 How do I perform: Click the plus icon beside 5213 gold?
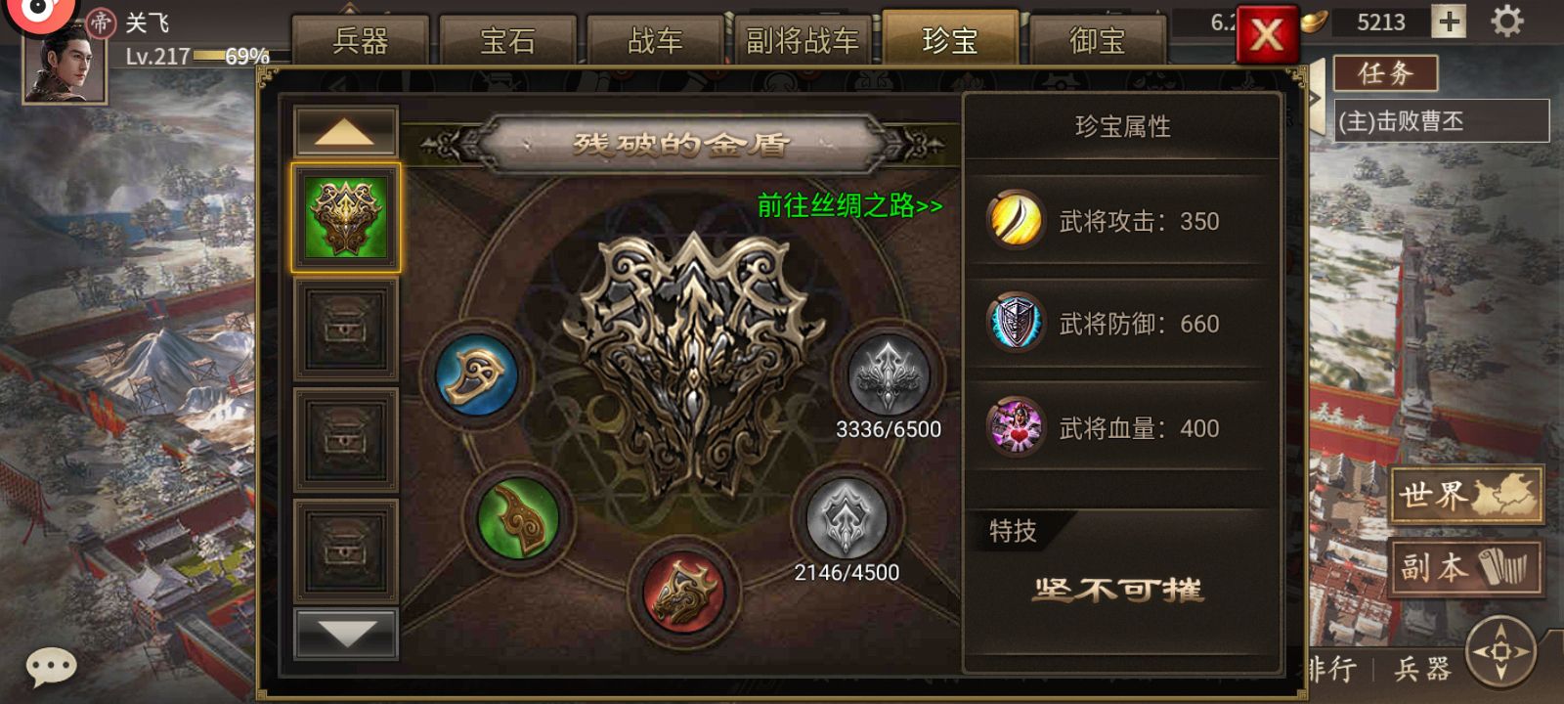[1449, 22]
